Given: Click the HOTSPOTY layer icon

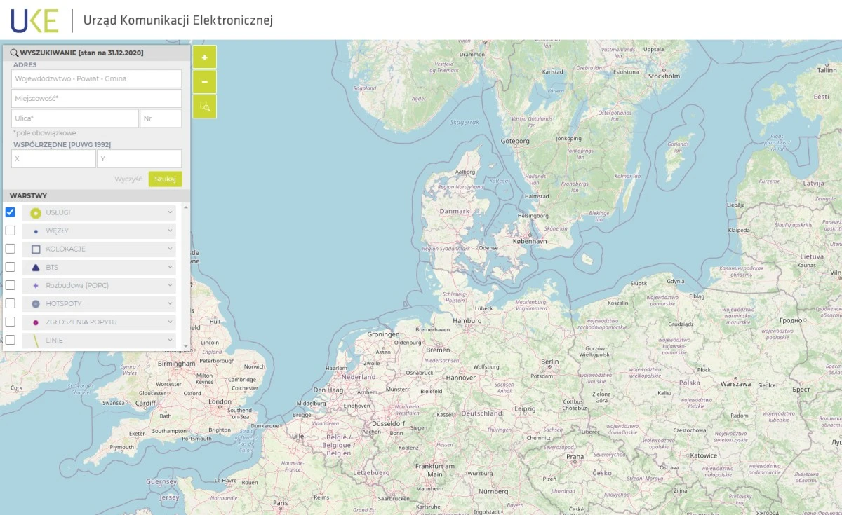Looking at the screenshot, I should 36,304.
